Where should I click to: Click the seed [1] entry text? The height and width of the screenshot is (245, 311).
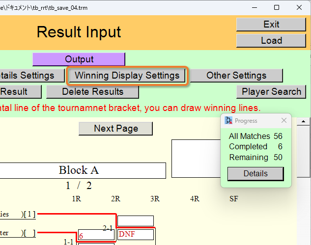tap(29, 214)
